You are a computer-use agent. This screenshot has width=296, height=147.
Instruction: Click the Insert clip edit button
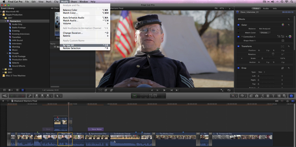pos(42,96)
